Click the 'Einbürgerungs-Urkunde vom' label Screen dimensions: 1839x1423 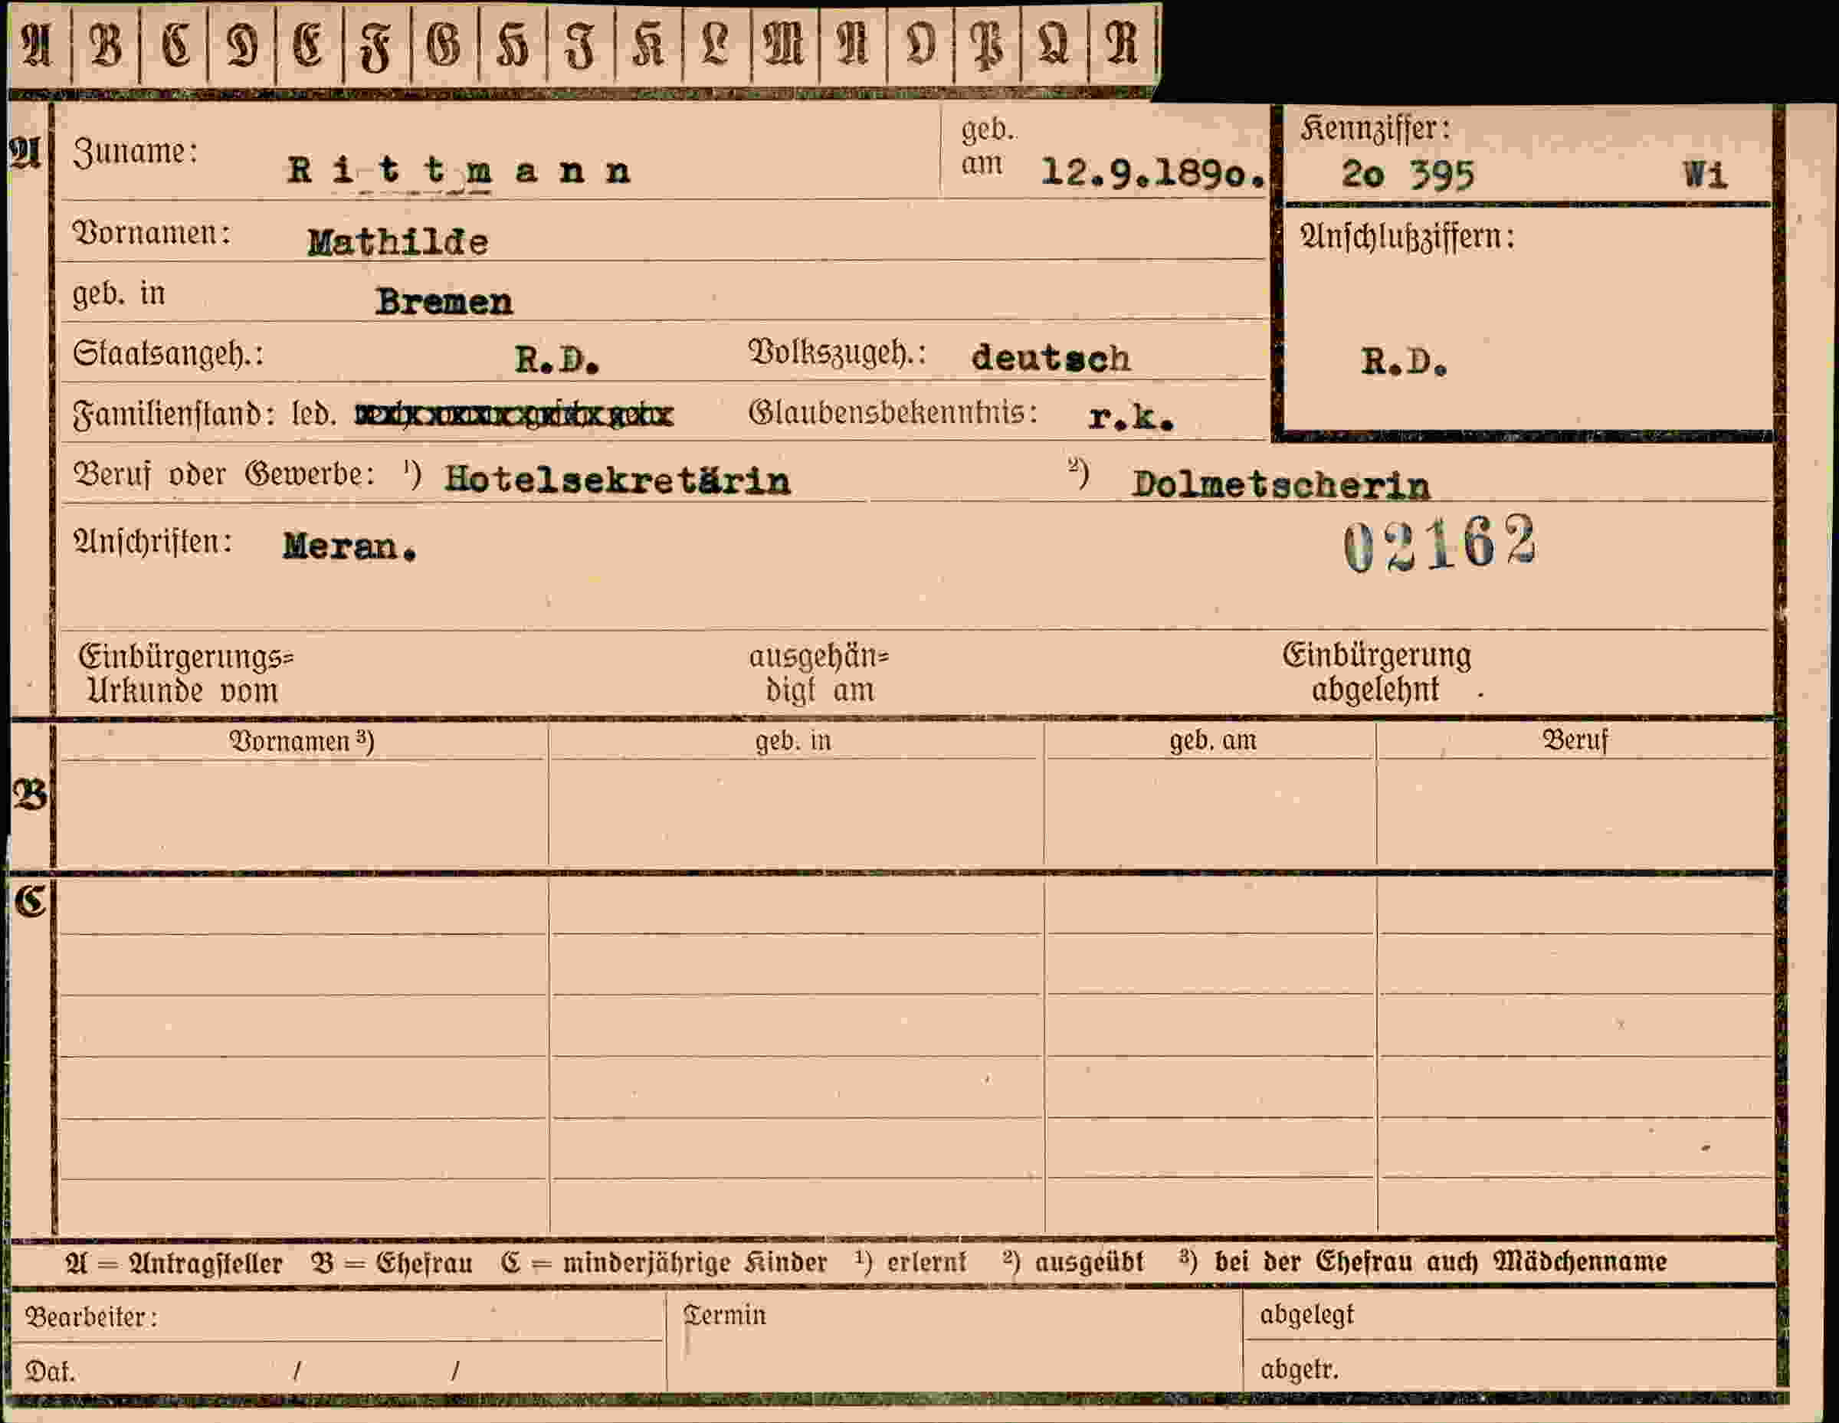[186, 674]
